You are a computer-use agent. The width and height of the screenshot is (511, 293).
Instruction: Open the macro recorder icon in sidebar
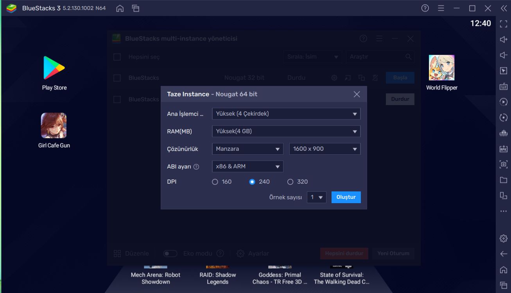[504, 133]
